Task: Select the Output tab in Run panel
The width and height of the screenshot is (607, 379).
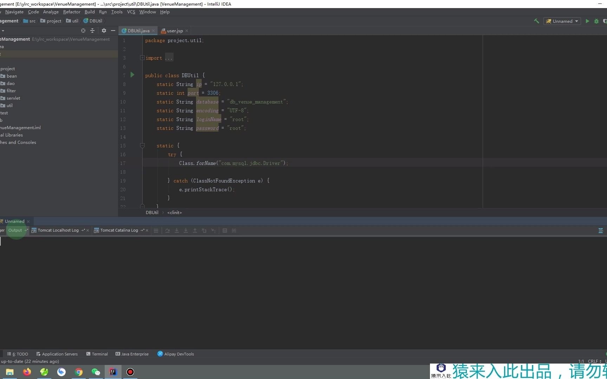Action: 15,230
